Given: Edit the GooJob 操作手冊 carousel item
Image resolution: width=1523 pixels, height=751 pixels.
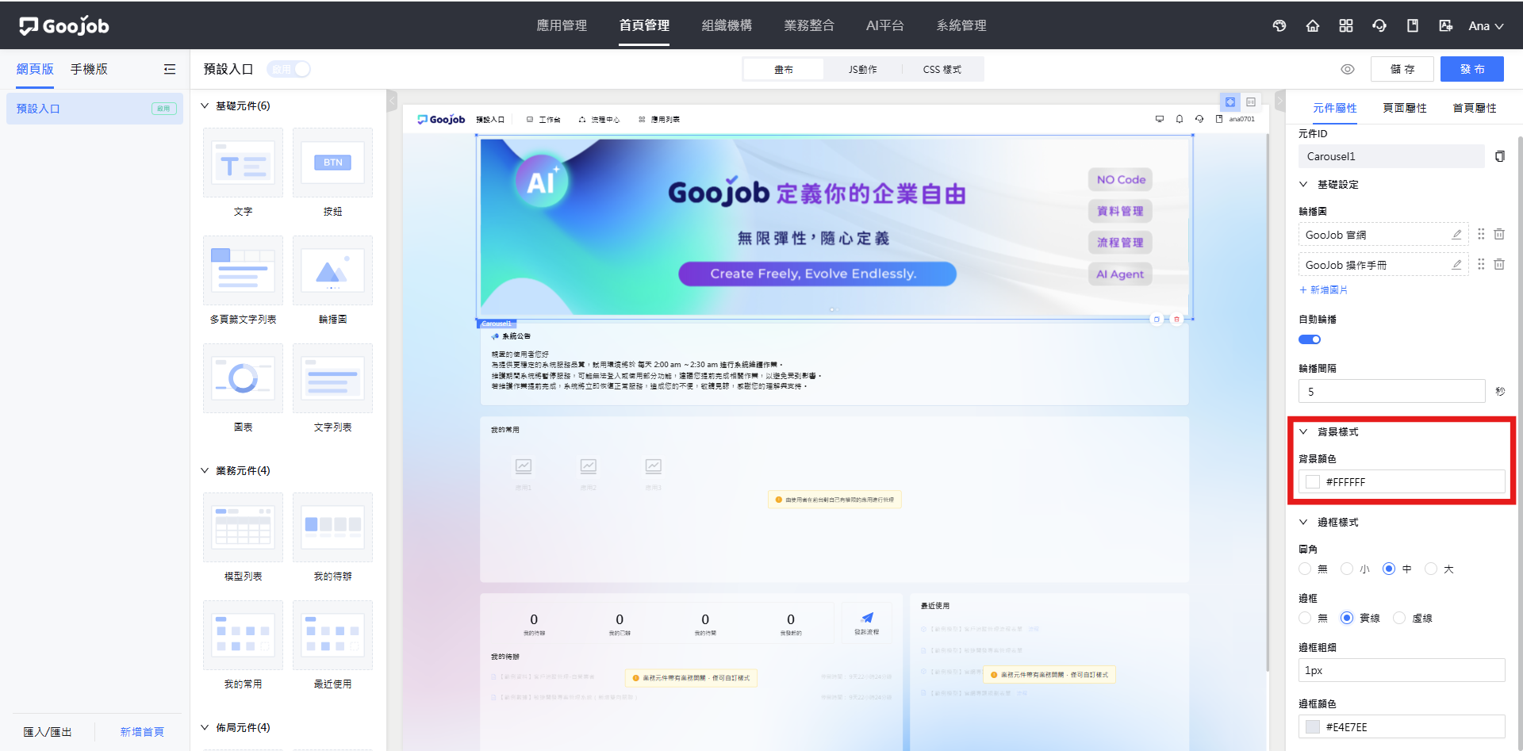Looking at the screenshot, I should pyautogui.click(x=1456, y=265).
